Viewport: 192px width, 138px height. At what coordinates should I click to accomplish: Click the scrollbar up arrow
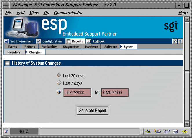(x=187, y=20)
